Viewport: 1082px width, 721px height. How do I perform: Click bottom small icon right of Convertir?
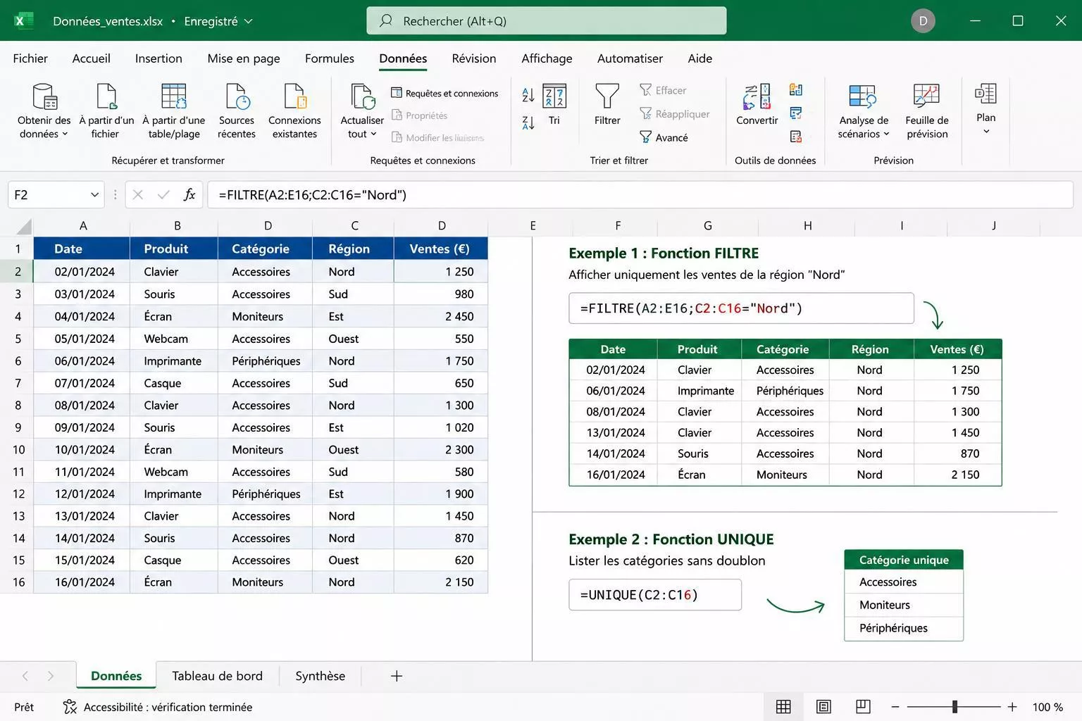796,137
